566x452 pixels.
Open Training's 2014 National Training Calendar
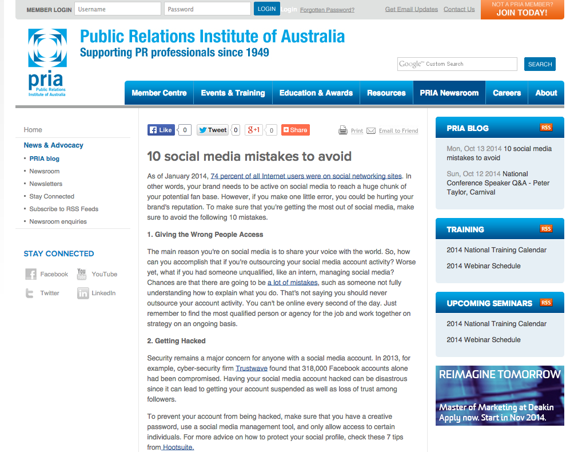(x=496, y=250)
